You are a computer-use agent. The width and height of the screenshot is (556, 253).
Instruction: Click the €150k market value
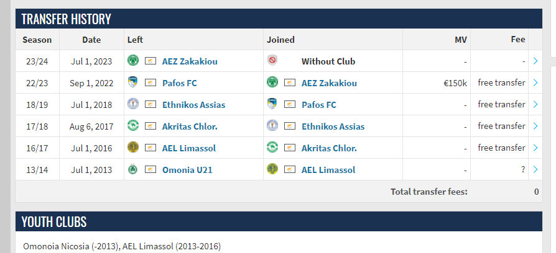coord(455,83)
